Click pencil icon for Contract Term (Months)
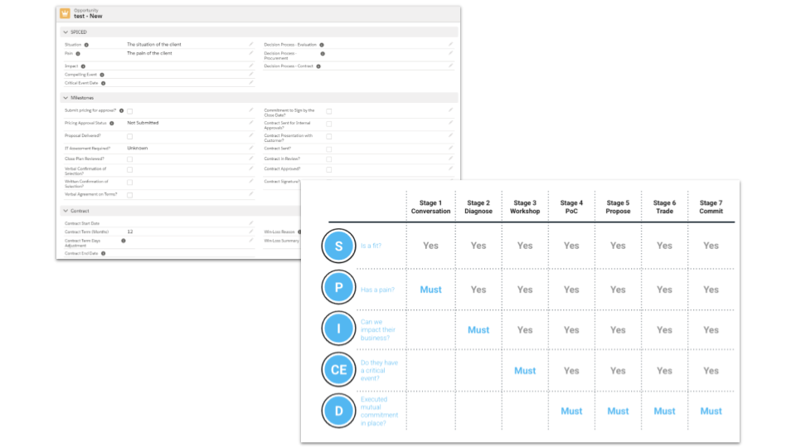The height and width of the screenshot is (448, 796). (x=251, y=231)
